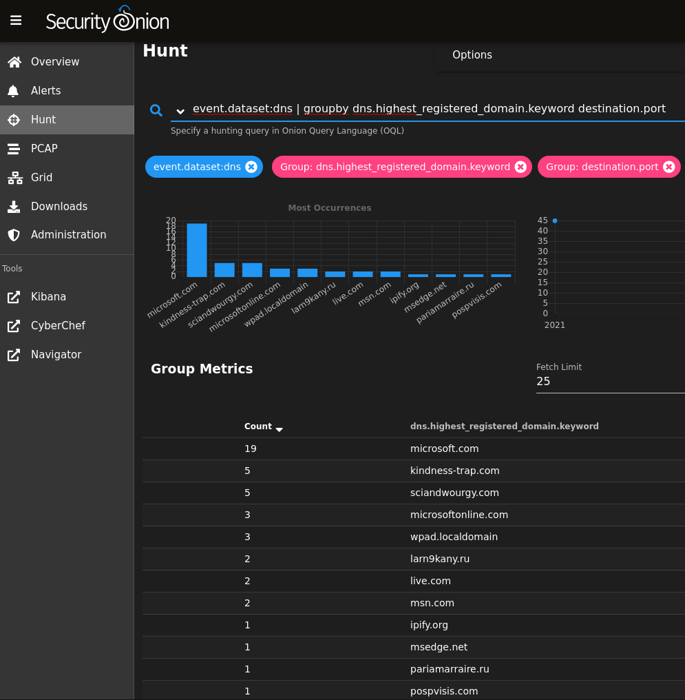Click msedge.net in the table
685x700 pixels.
439,648
